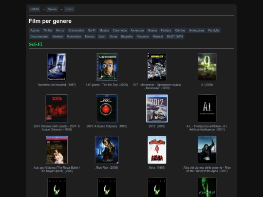
Task: Click the 2001 Blu-ray HAL eye cover
Action: [107, 108]
